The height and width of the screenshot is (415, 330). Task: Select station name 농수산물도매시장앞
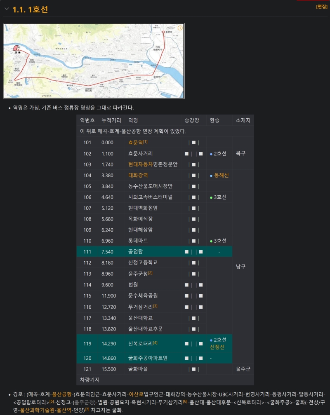click(151, 186)
